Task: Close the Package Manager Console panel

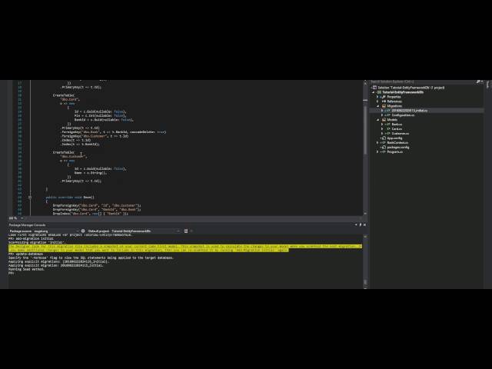Action: click(364, 224)
